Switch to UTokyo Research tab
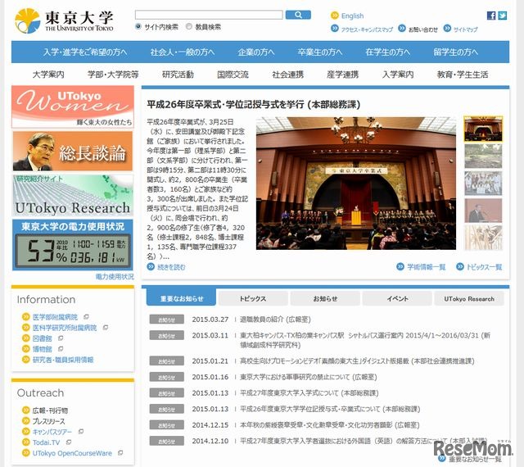524x467 pixels. [469, 298]
